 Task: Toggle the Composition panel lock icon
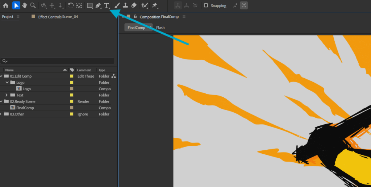[135, 16]
